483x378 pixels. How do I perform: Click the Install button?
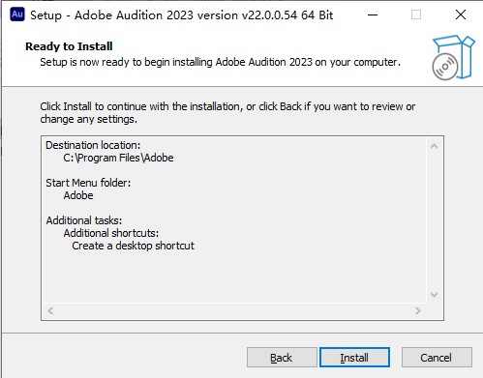(x=354, y=357)
